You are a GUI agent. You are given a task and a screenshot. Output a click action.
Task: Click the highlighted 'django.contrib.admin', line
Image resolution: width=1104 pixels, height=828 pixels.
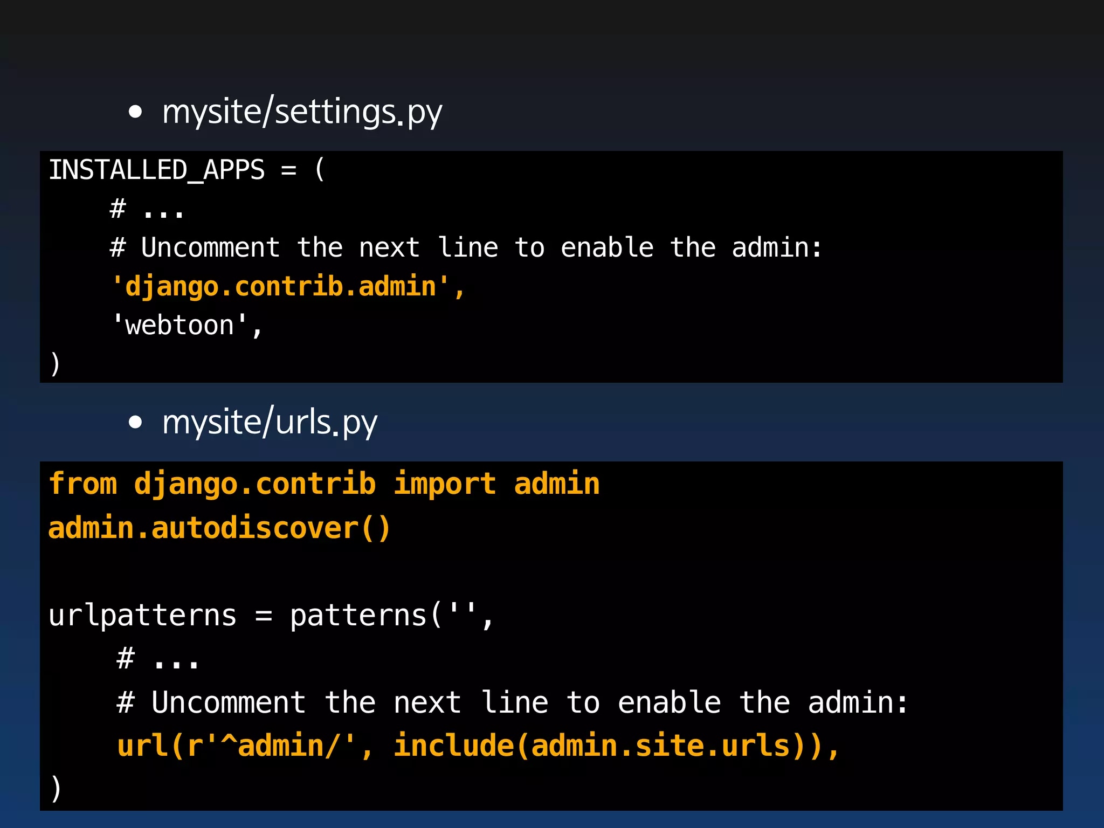(x=288, y=286)
